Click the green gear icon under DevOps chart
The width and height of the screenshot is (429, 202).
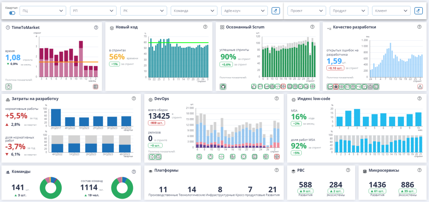266,157
